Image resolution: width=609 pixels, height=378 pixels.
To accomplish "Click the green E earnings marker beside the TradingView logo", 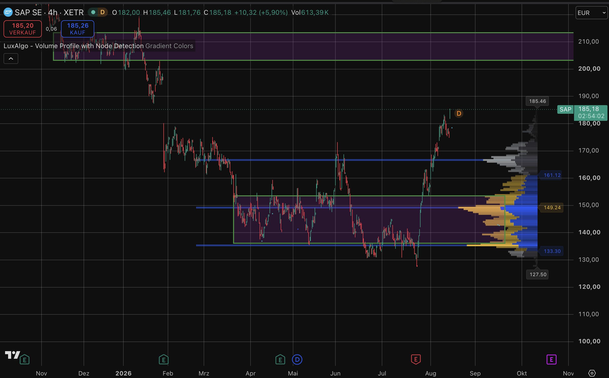I will [25, 360].
